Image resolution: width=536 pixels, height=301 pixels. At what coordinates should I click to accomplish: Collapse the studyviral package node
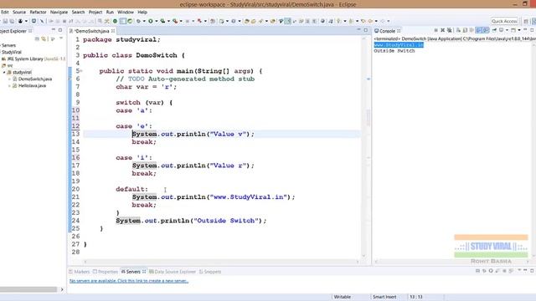click(4, 73)
